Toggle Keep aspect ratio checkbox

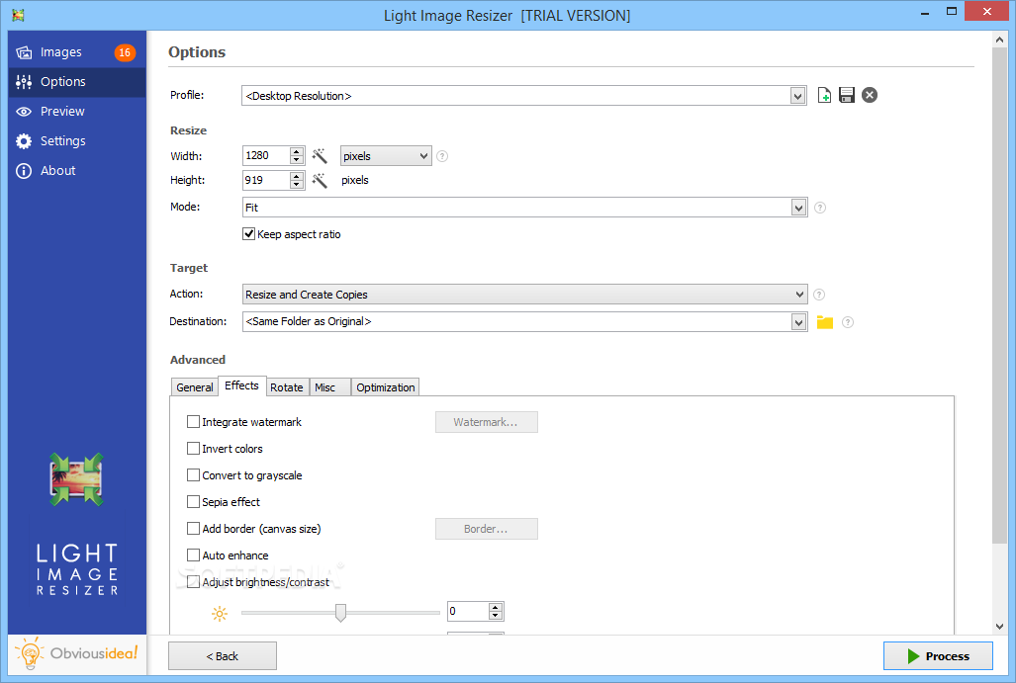click(249, 234)
